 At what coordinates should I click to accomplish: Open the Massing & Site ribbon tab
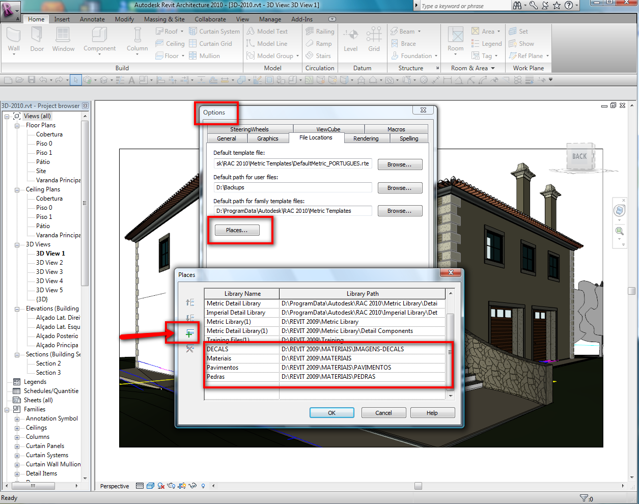click(x=164, y=19)
